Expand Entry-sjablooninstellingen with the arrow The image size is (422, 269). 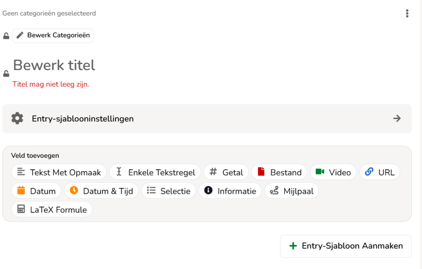pos(397,118)
